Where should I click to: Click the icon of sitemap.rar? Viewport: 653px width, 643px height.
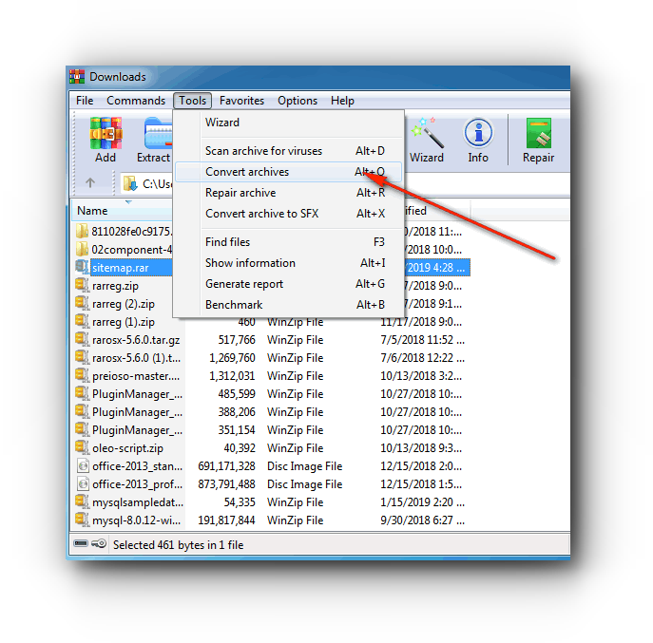point(83,267)
